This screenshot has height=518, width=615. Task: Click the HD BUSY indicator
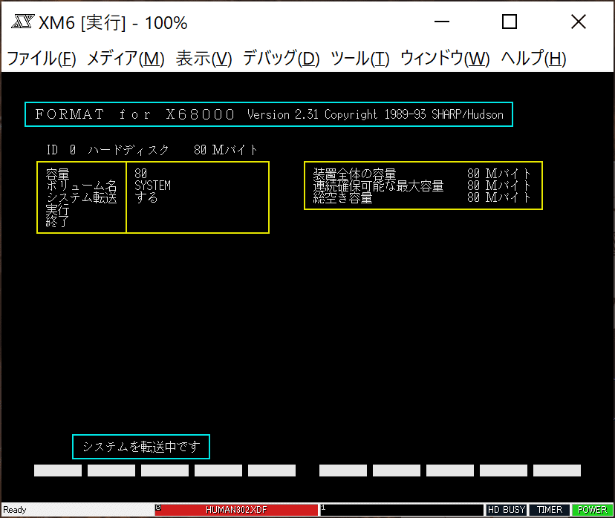coord(507,510)
